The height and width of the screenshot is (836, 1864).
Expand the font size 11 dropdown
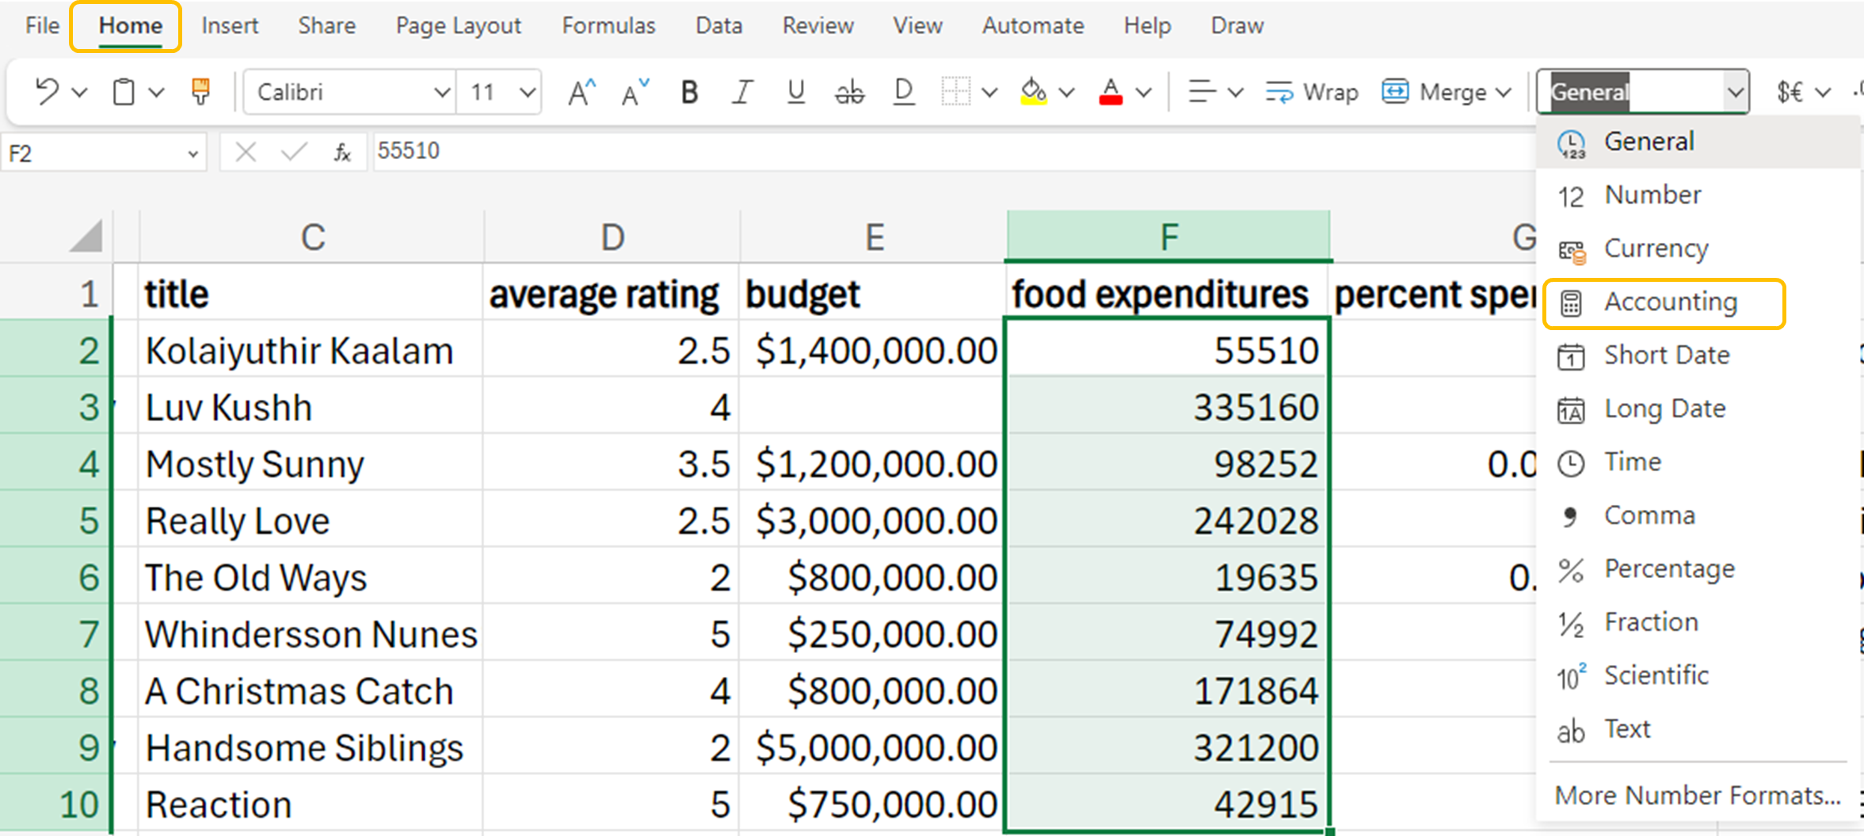pyautogui.click(x=527, y=93)
